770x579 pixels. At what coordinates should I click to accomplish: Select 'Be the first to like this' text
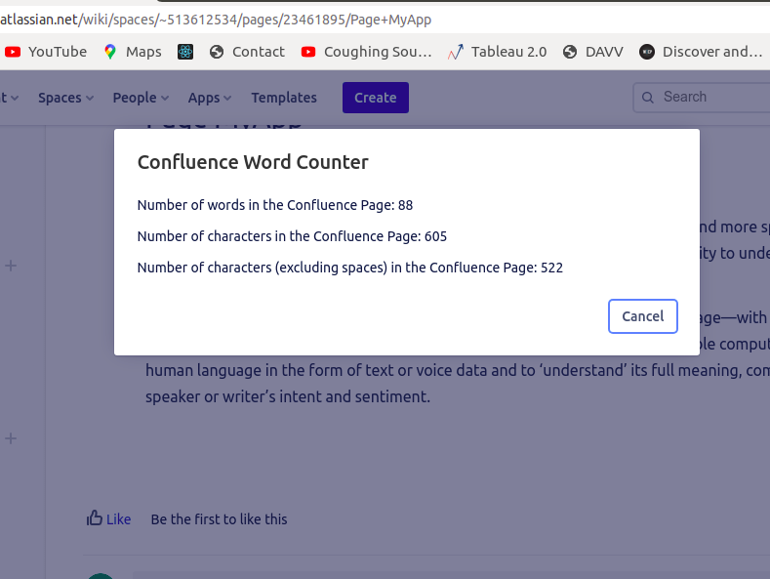[219, 519]
